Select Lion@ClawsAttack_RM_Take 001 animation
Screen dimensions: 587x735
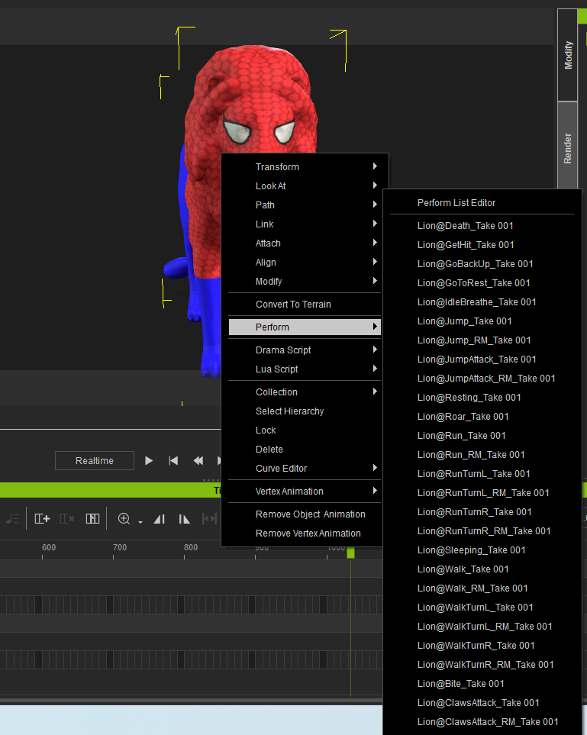coord(482,722)
